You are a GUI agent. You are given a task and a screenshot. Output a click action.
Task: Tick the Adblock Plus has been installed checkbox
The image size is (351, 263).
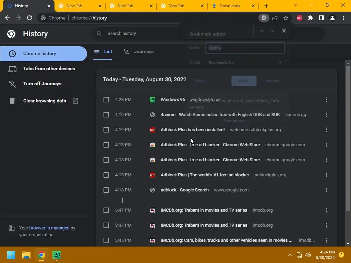(x=106, y=130)
